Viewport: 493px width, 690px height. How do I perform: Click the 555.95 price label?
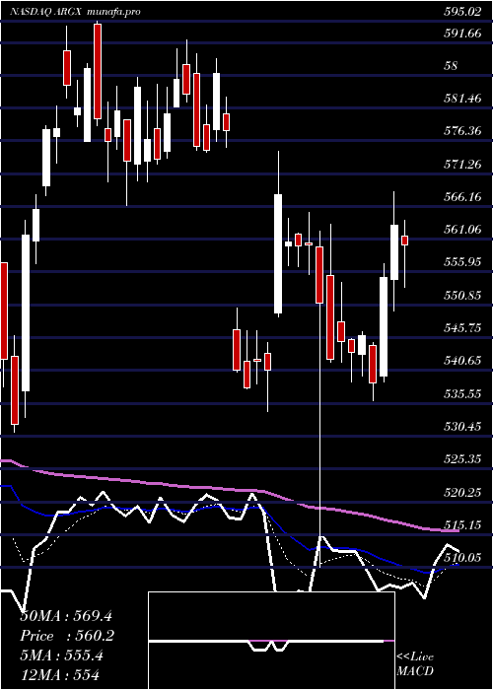point(461,262)
